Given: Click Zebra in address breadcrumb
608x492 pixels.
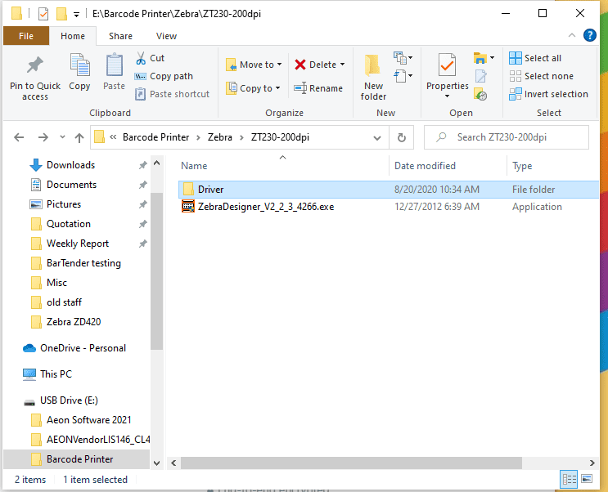Looking at the screenshot, I should pyautogui.click(x=220, y=137).
